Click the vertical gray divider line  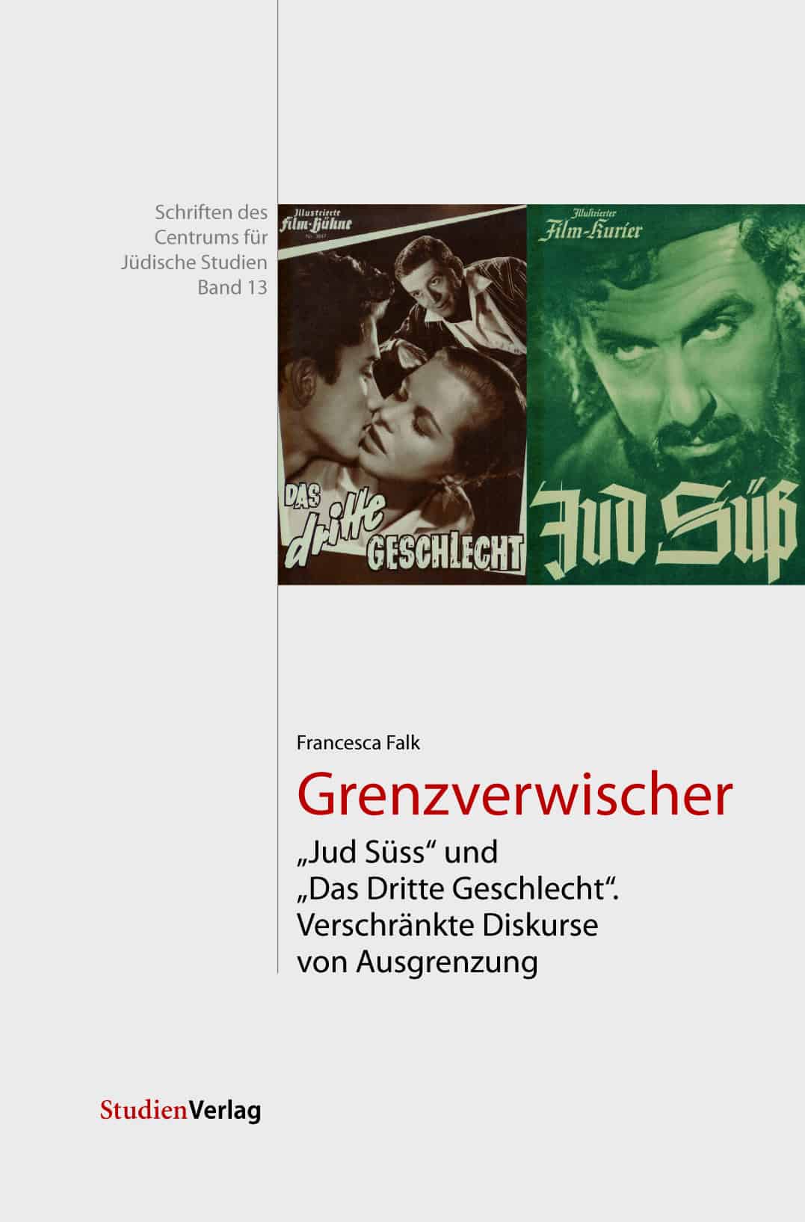click(277, 486)
